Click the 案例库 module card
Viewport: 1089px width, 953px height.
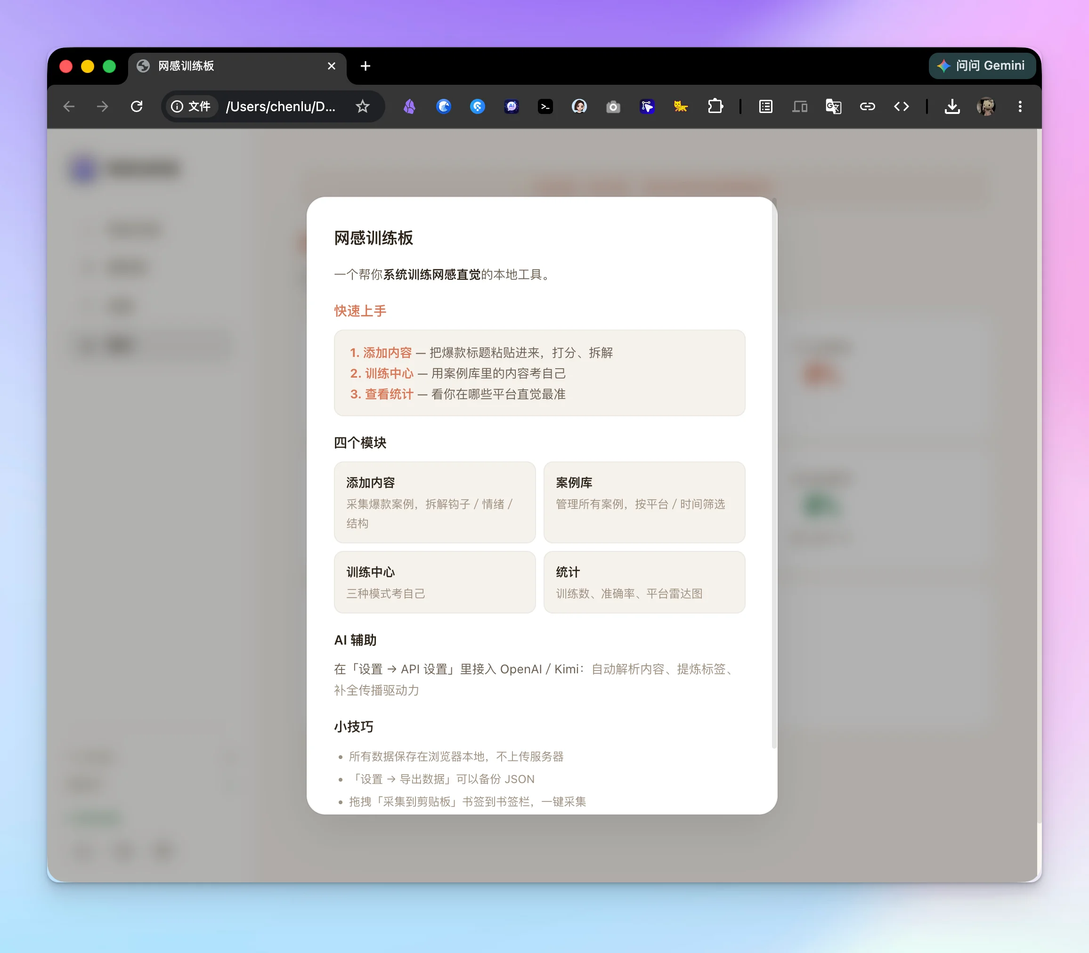click(x=644, y=502)
